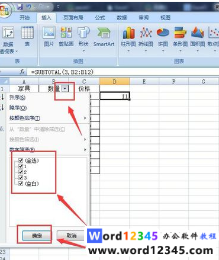Toggle the (全选) select all checkbox
The image size is (219, 260).
pyautogui.click(x=21, y=161)
